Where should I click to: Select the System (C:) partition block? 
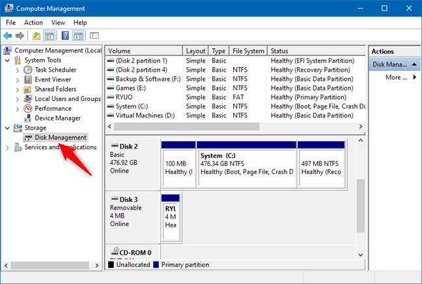[247, 164]
